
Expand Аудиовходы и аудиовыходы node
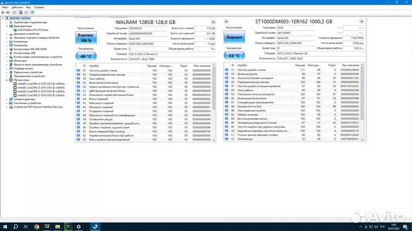[x=7, y=22]
